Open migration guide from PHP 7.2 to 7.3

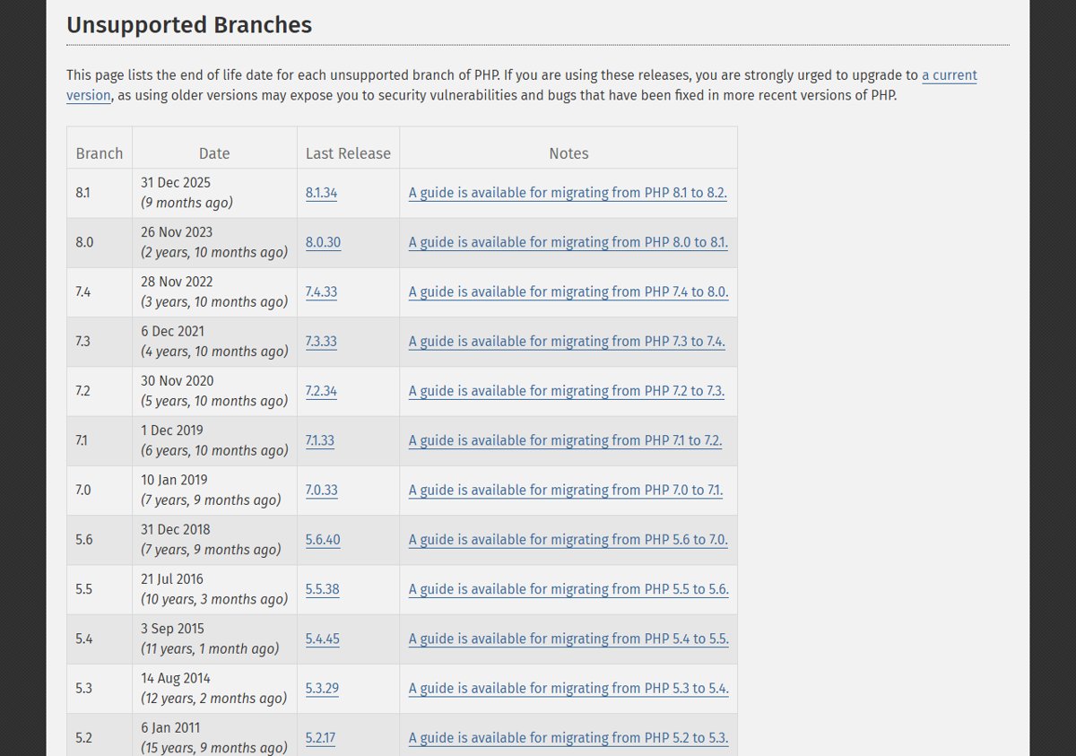pyautogui.click(x=567, y=391)
